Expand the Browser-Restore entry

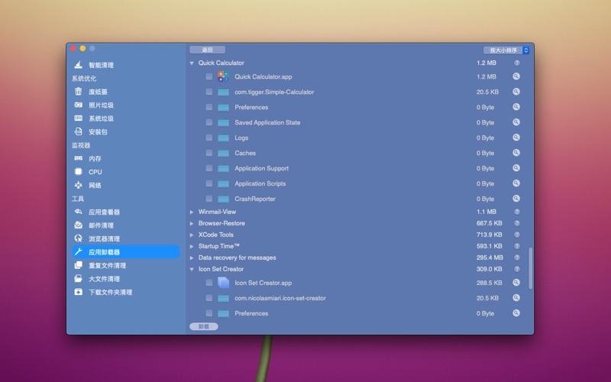coord(192,223)
